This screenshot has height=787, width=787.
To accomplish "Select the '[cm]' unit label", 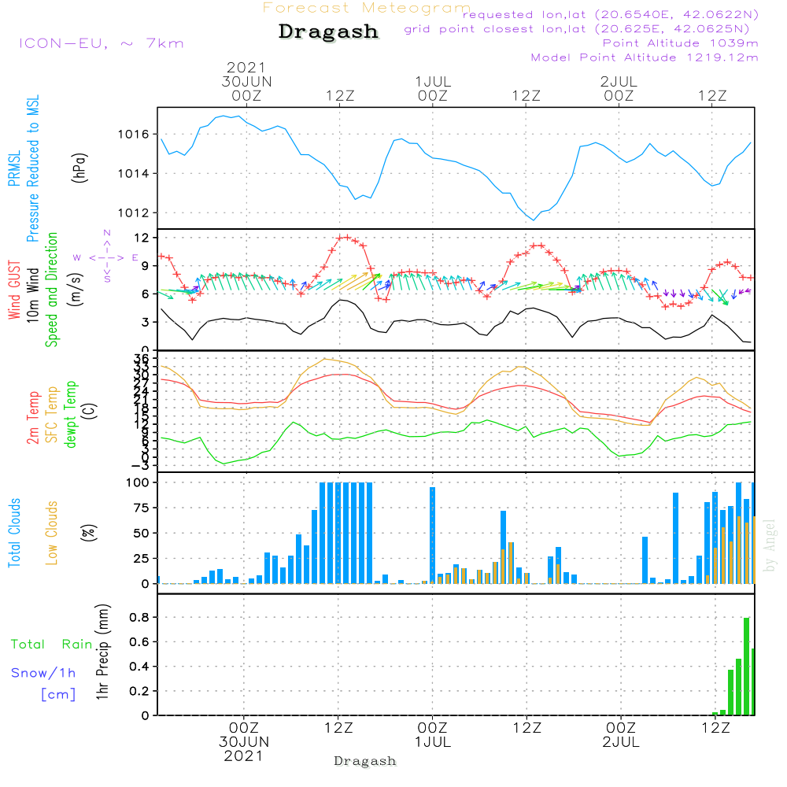I will [58, 695].
